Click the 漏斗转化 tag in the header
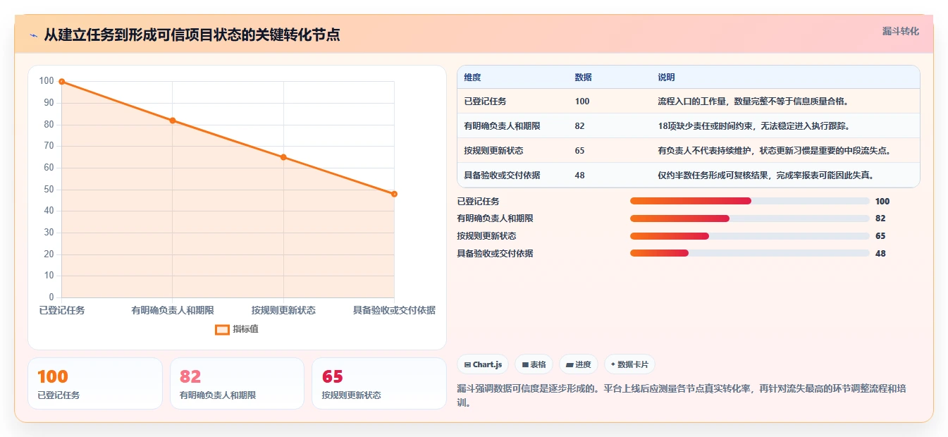This screenshot has width=948, height=437. (900, 32)
